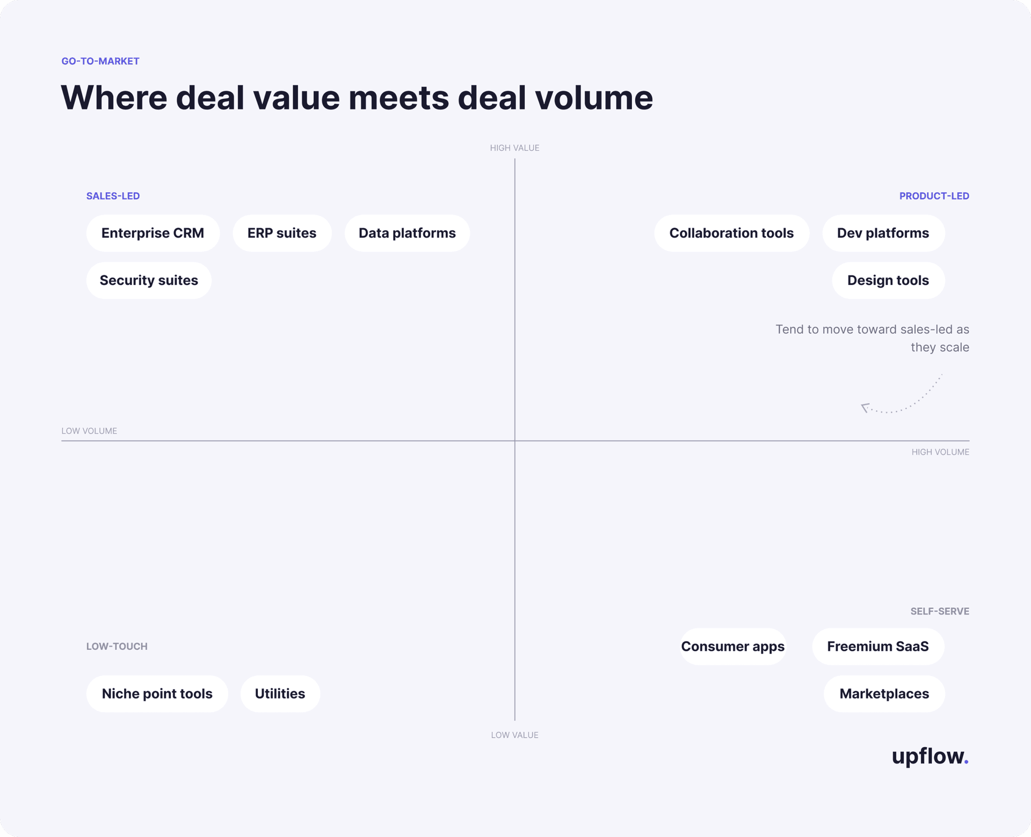1031x837 pixels.
Task: Click the Freemium SaaS pill
Action: point(878,647)
